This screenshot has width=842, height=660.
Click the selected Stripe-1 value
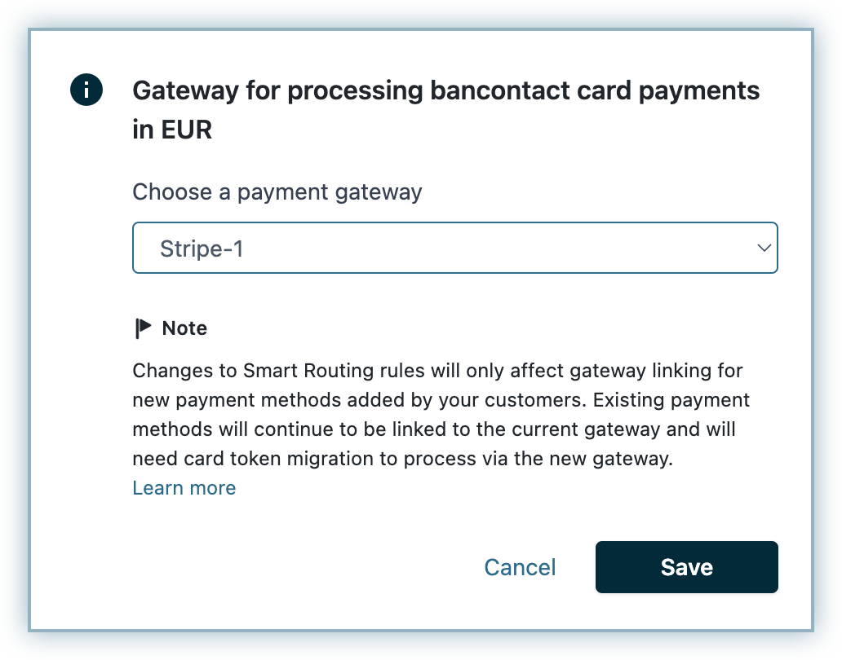point(202,249)
